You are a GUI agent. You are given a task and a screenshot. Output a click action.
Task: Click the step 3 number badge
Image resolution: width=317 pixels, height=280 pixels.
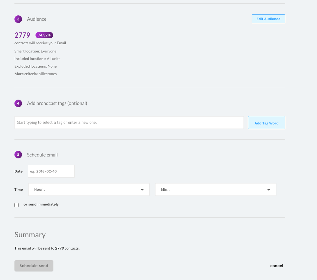pyautogui.click(x=18, y=19)
